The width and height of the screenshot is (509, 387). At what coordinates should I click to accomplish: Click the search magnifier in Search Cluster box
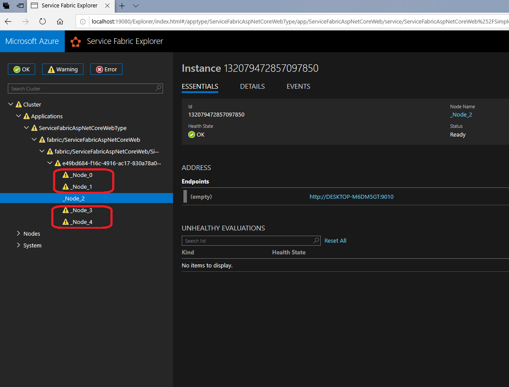(158, 88)
